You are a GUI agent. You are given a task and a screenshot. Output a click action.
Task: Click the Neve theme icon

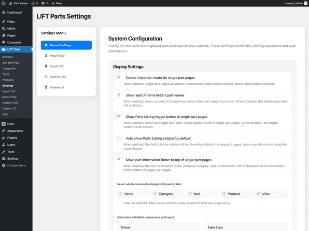tap(3, 124)
